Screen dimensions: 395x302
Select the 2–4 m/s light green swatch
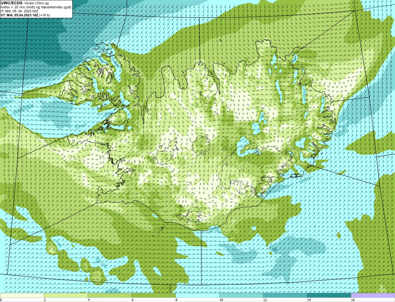66,296
